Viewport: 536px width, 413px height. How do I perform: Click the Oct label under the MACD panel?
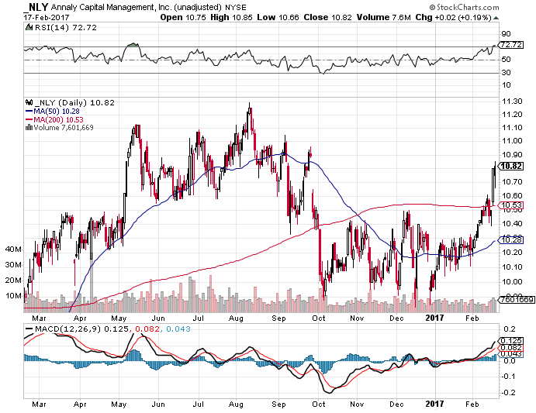pos(319,404)
